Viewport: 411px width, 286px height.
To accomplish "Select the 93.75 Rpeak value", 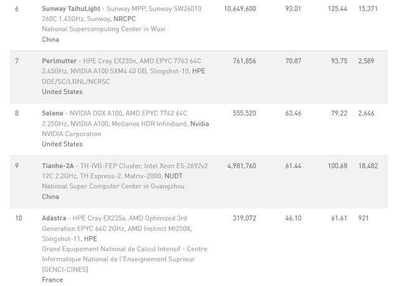I will coord(339,61).
